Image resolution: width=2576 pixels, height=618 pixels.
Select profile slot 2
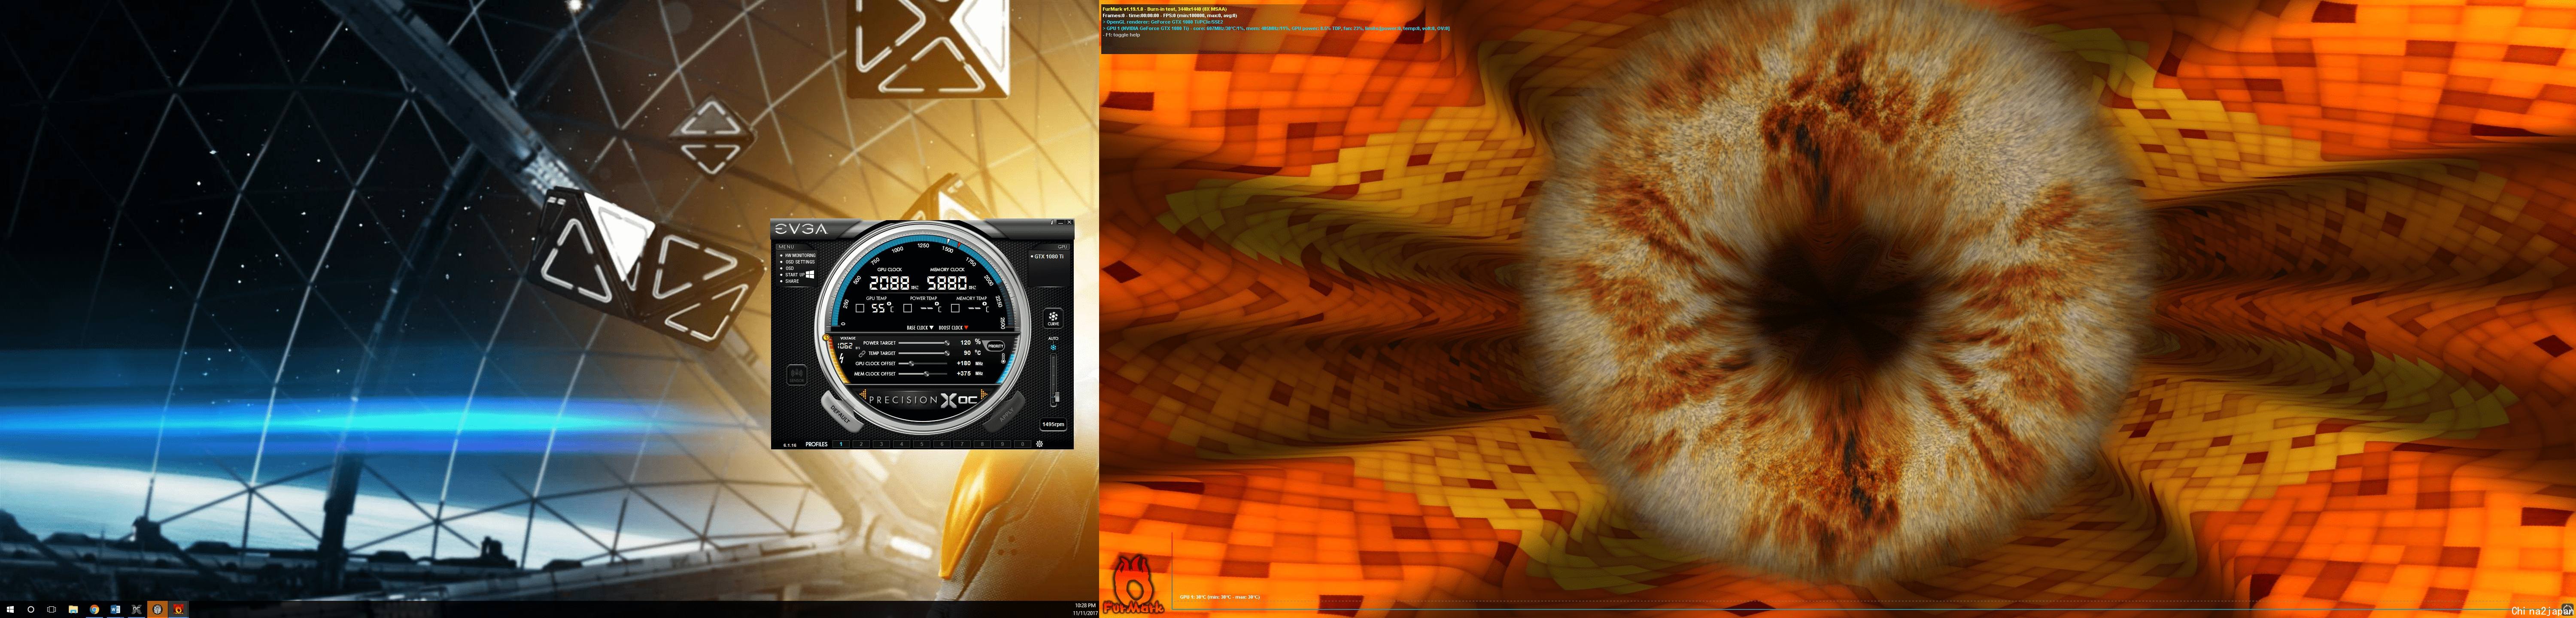861,444
